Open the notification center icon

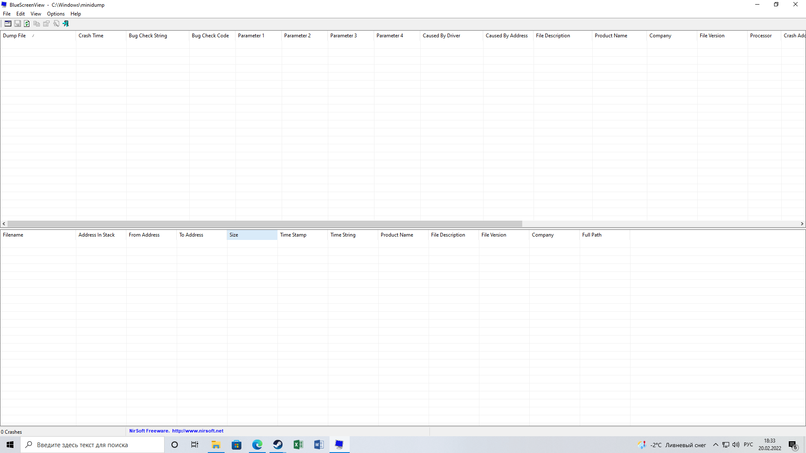point(793,445)
